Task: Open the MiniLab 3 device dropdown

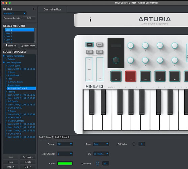Action: (15, 14)
